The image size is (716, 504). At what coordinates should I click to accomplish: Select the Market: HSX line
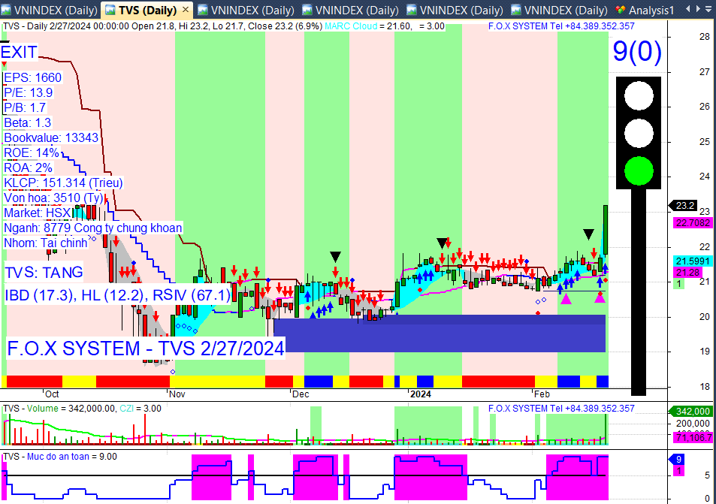38,213
